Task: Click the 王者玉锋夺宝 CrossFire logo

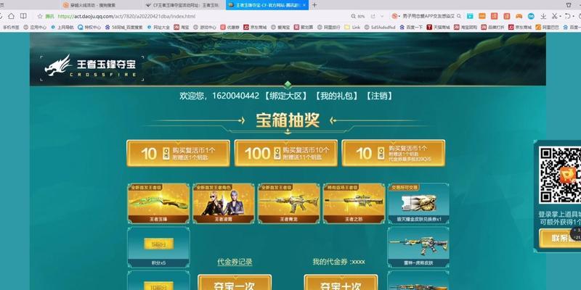Action: (91, 67)
